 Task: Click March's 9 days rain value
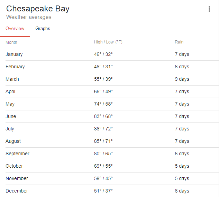click(x=182, y=79)
